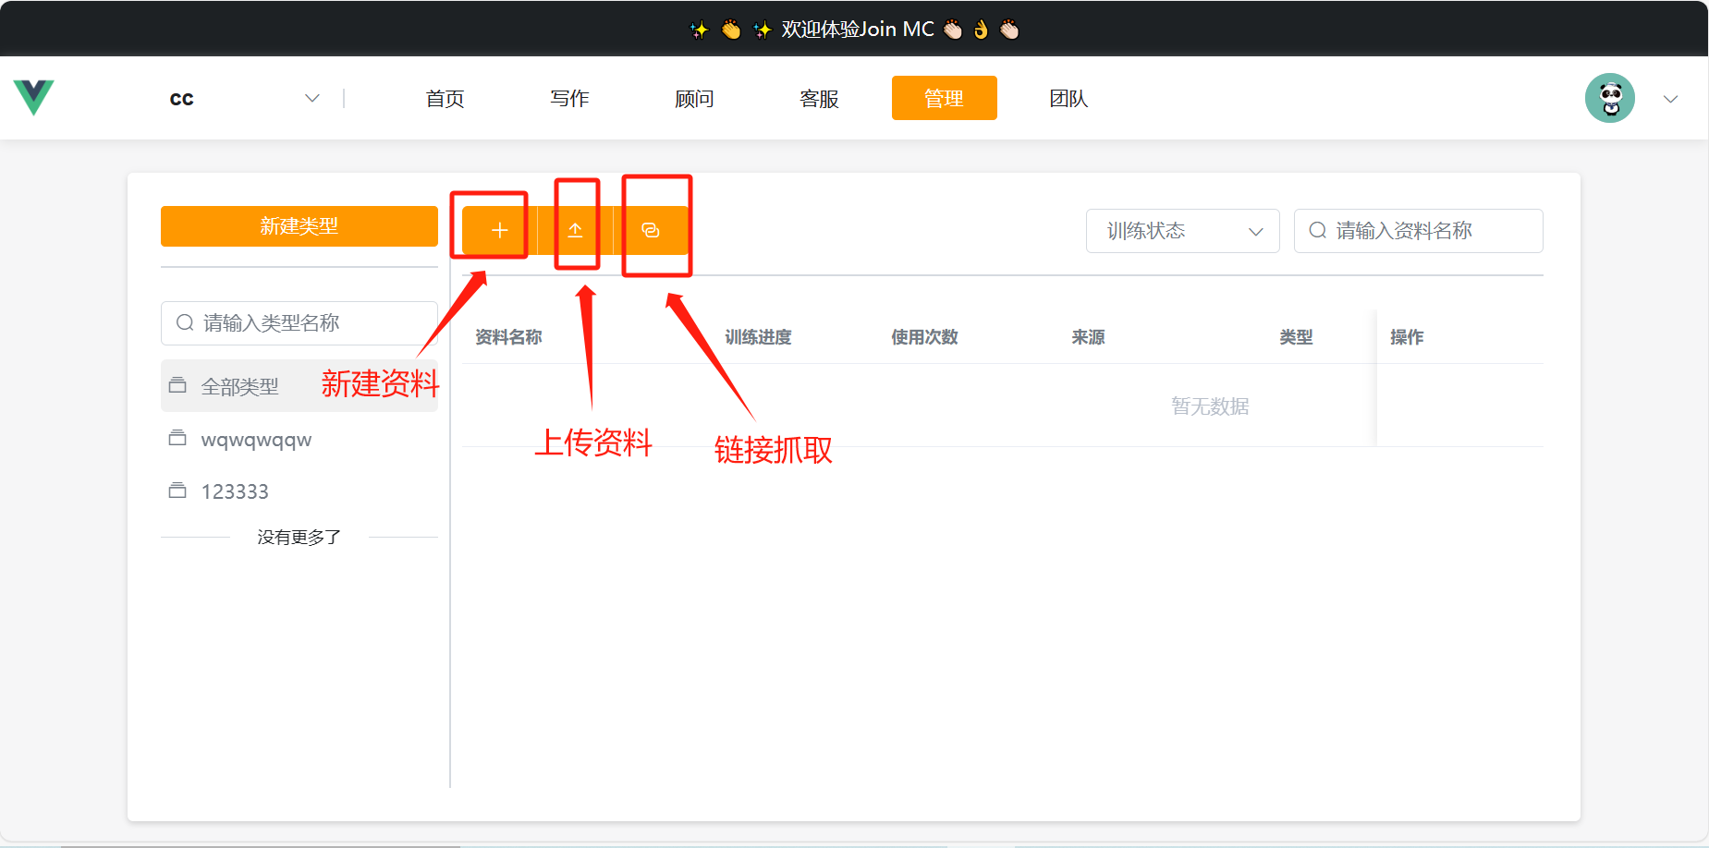Open the 训练状态 dropdown
Screen dimensions: 1709x848
point(1182,231)
